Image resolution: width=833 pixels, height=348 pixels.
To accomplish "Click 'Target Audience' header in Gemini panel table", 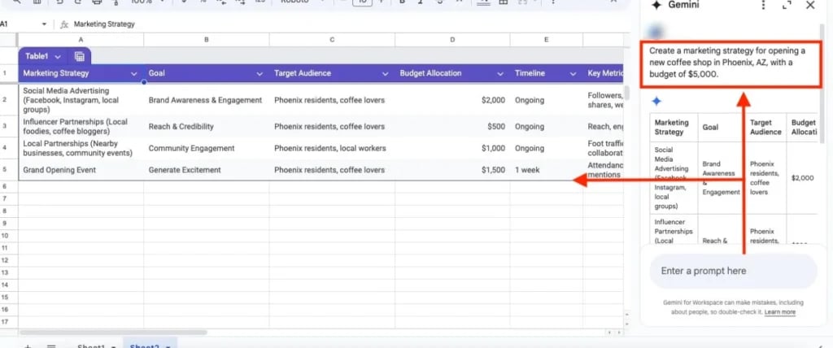I will (x=765, y=127).
